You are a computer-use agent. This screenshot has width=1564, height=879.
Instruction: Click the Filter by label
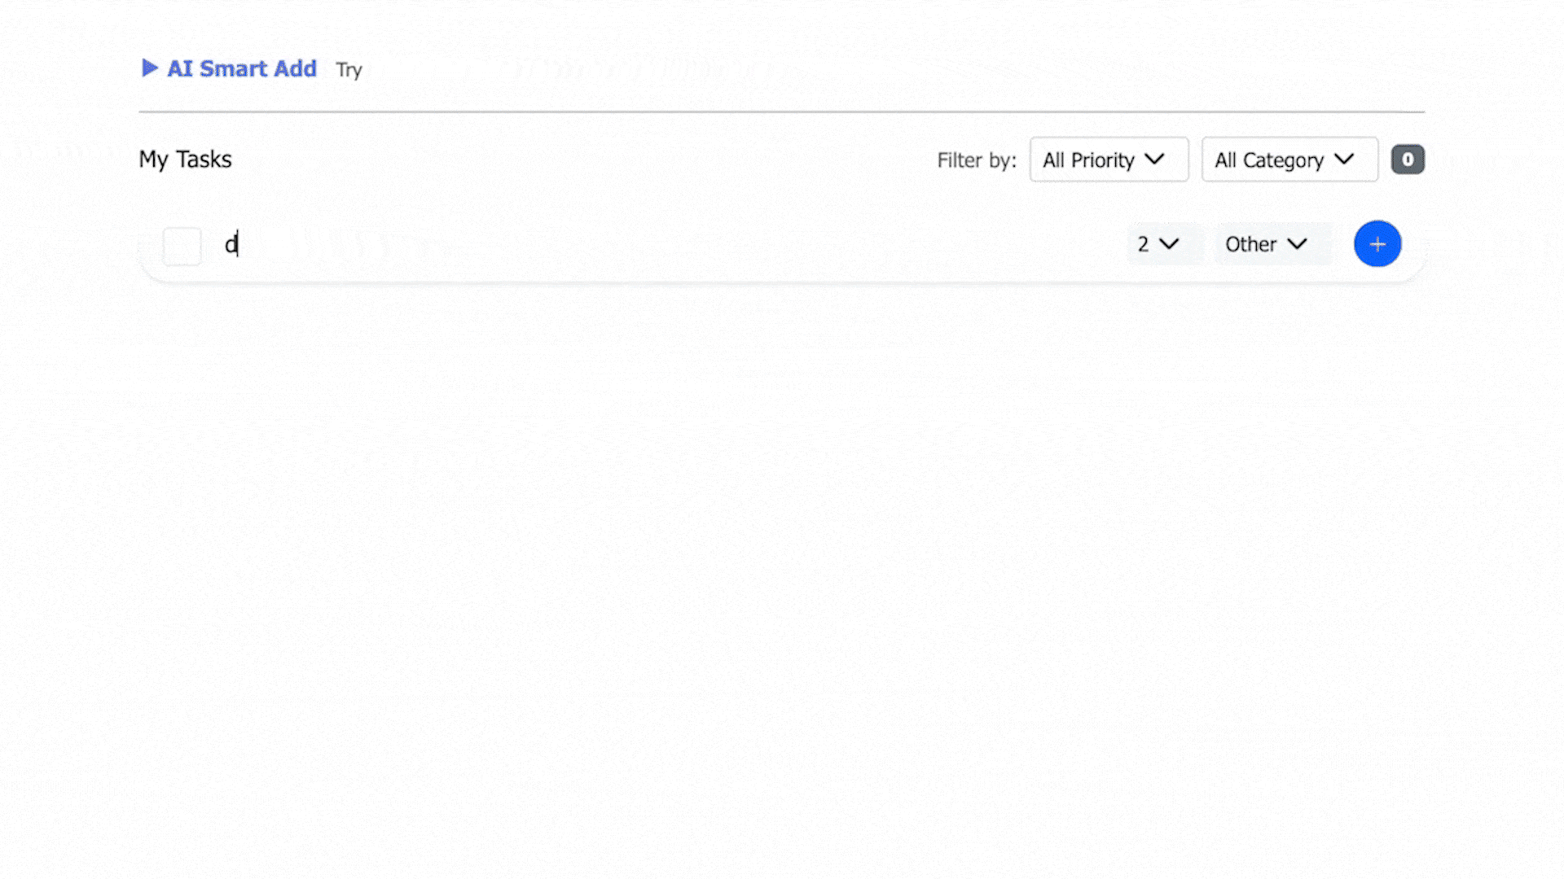click(x=976, y=160)
